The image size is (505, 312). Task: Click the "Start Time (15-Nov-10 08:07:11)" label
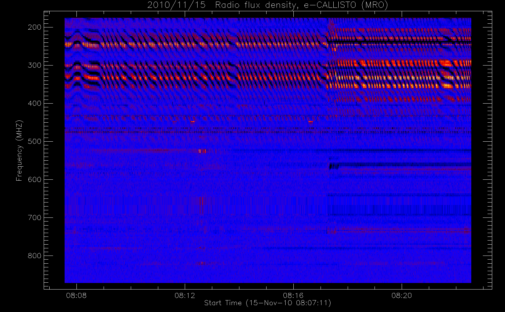click(x=267, y=303)
